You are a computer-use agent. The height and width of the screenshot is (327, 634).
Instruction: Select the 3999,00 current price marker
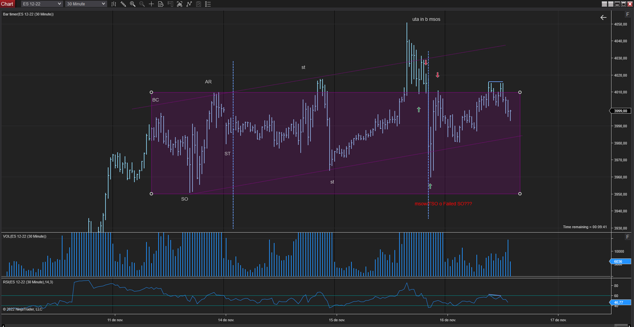coord(619,111)
